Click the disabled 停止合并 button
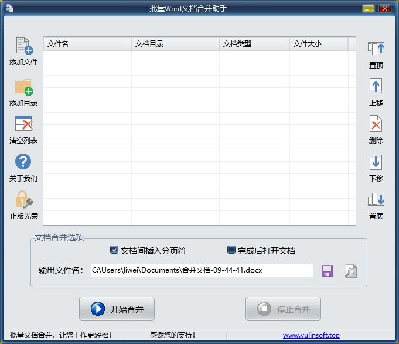Viewport: 399px width, 344px height. pyautogui.click(x=283, y=308)
